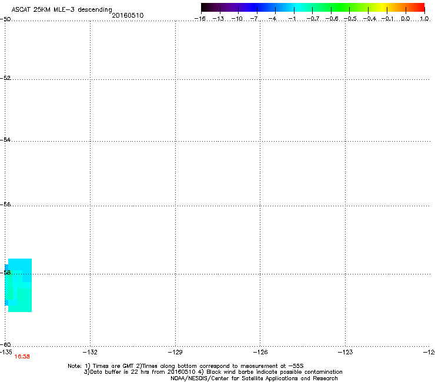This screenshot has height=382, width=435.
Task: Click the -50 latitude label
Action: [5, 19]
